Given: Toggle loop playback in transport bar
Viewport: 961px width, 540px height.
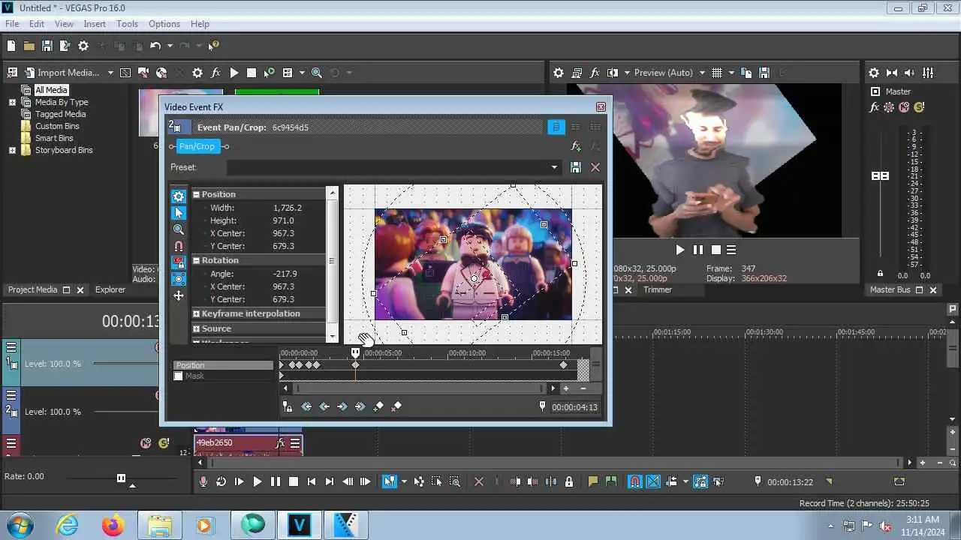Looking at the screenshot, I should pos(221,481).
